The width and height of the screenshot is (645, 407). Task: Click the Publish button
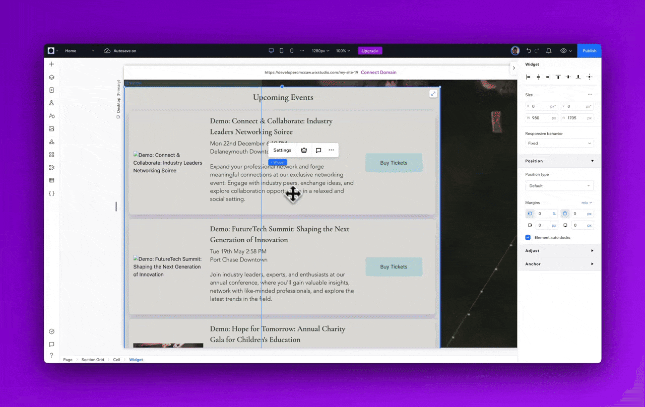point(589,50)
